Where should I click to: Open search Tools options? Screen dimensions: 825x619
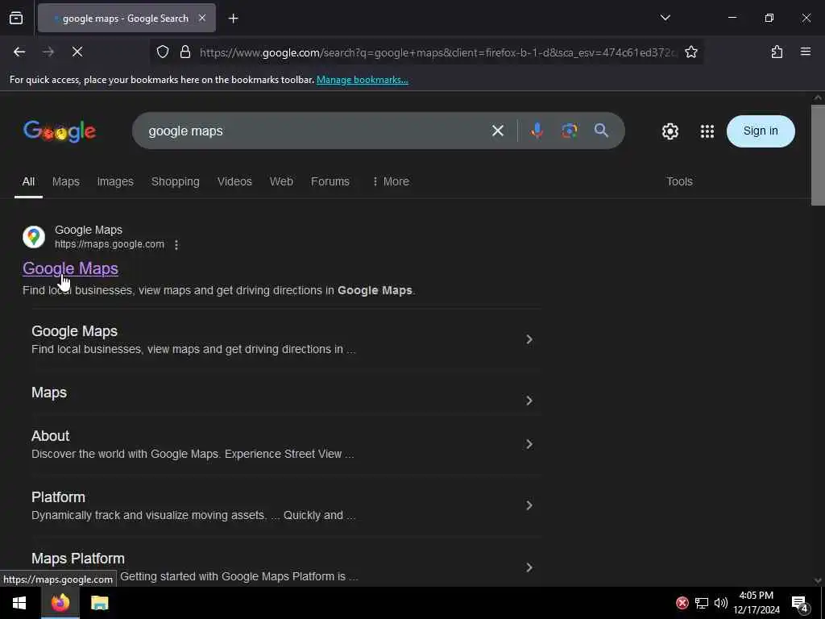[679, 181]
